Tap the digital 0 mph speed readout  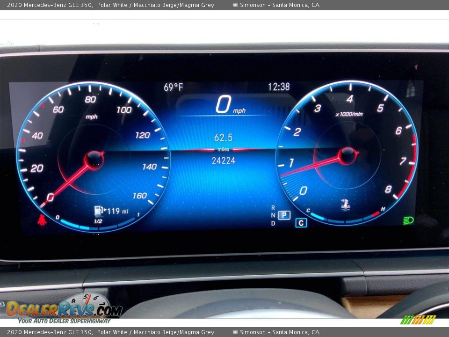(x=231, y=105)
